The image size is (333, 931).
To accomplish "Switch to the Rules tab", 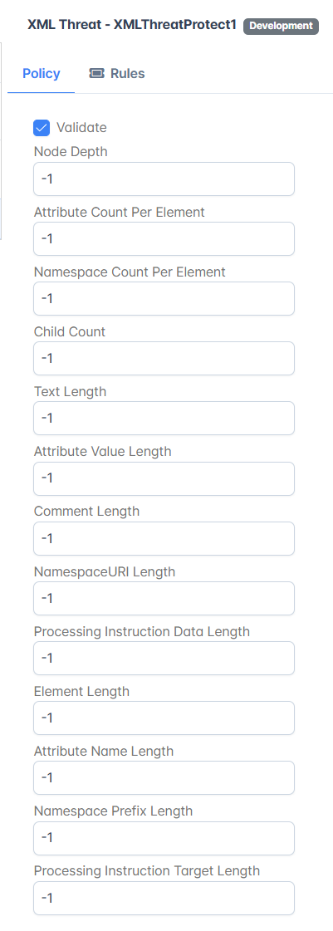I will click(x=117, y=74).
